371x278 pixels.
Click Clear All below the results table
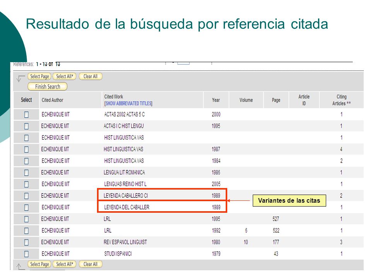pyautogui.click(x=90, y=264)
